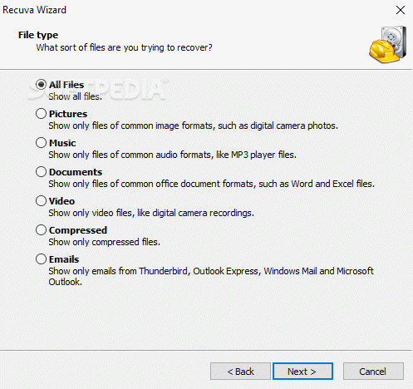Select the Emails radio button
This screenshot has width=413, height=389.
(x=41, y=259)
